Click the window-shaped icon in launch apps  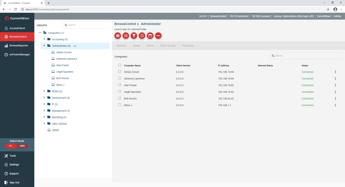[150, 36]
